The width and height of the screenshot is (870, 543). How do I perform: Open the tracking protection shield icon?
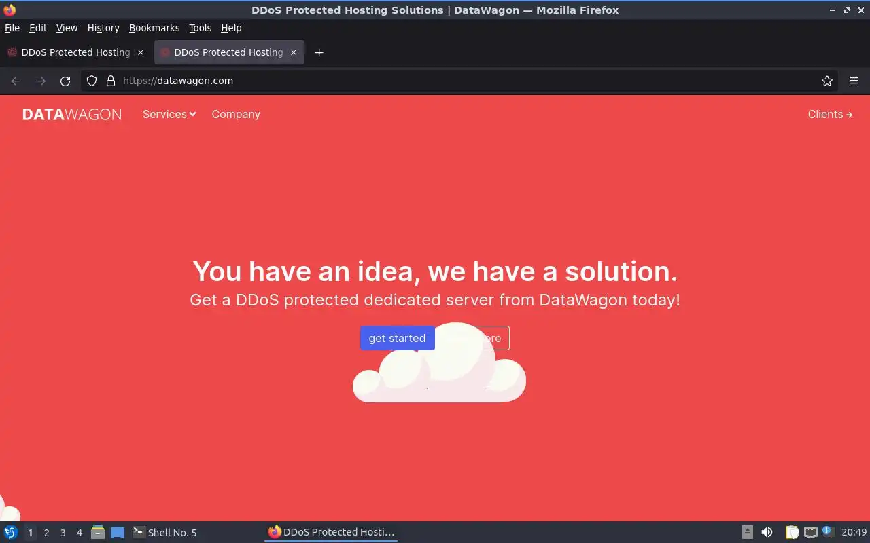tap(92, 81)
